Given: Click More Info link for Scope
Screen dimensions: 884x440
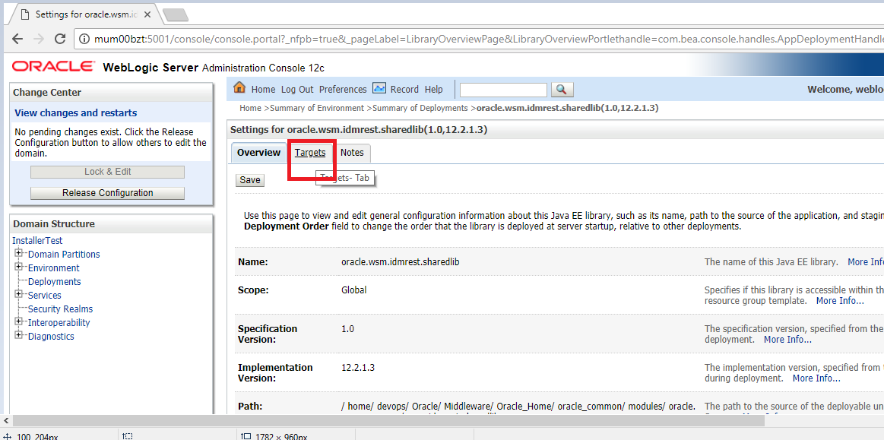Looking at the screenshot, I should click(x=840, y=301).
